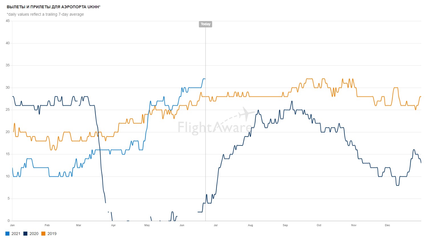Select the Jul label on x-axis

pos(216,225)
